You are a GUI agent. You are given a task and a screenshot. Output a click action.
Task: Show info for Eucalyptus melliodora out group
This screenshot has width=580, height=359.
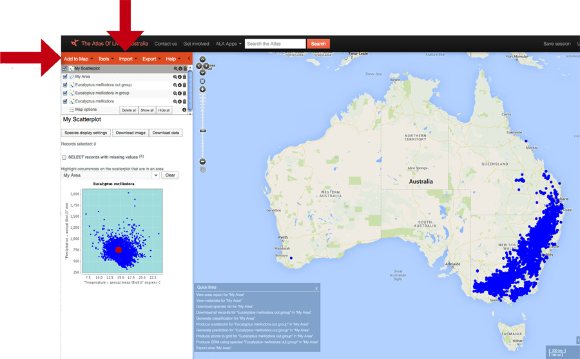[179, 85]
